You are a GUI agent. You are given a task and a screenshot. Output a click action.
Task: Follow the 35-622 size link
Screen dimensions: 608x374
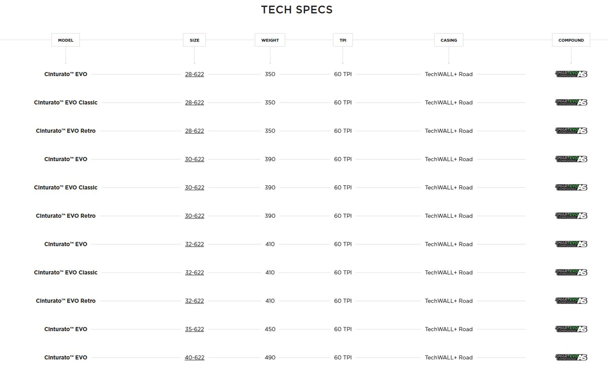194,329
